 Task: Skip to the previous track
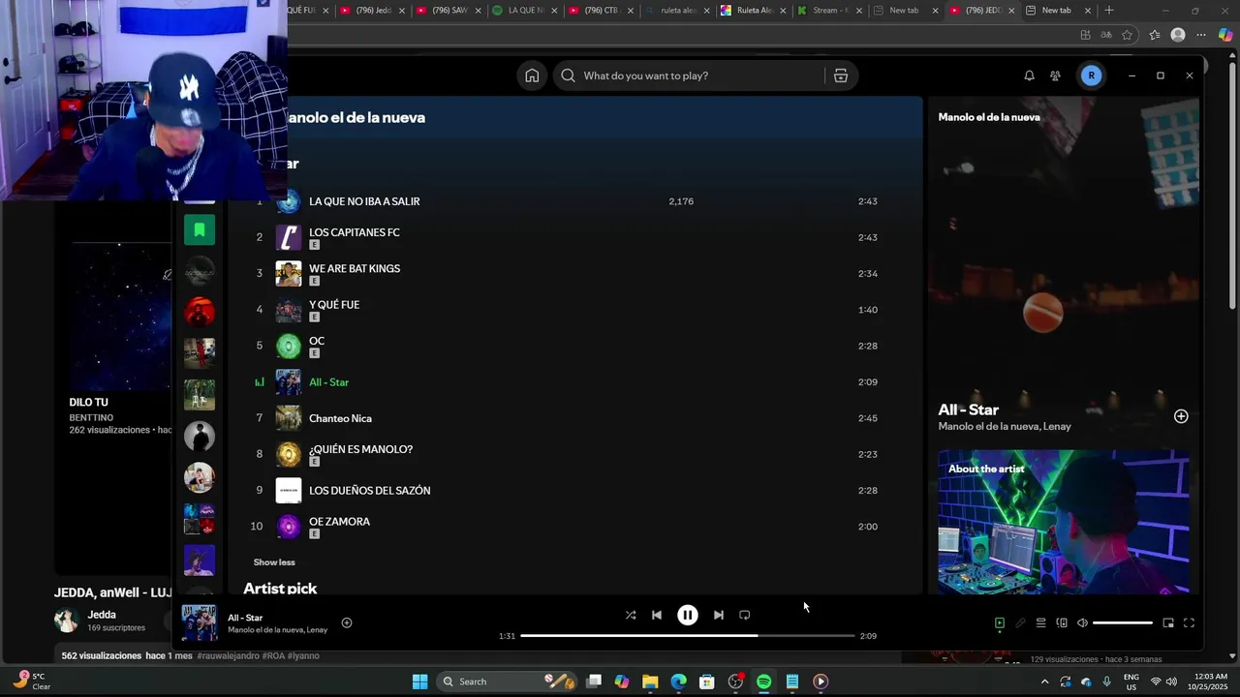coord(657,615)
